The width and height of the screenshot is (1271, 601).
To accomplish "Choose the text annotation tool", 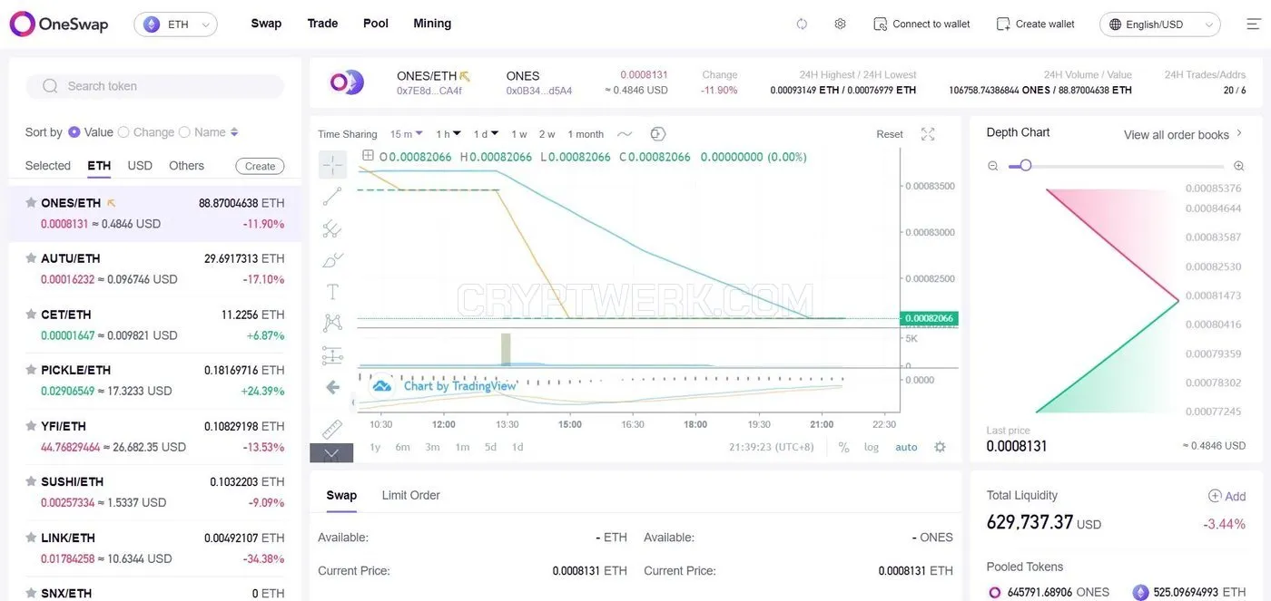I will coord(332,291).
